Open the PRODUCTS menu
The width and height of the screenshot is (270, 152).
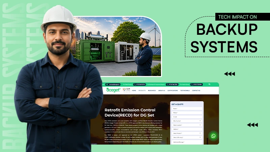[x=142, y=91]
